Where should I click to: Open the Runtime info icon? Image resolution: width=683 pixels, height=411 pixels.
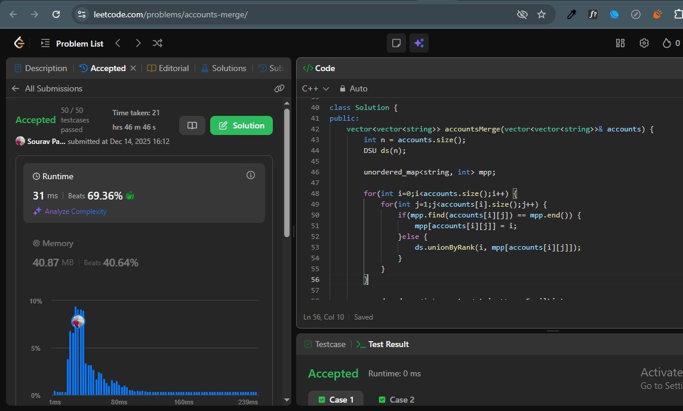tap(251, 175)
